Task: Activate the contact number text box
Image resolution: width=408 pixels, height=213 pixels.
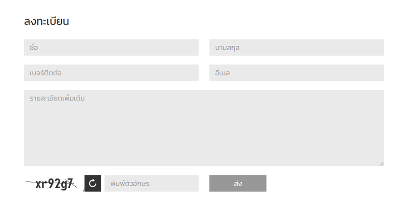Action: (111, 73)
